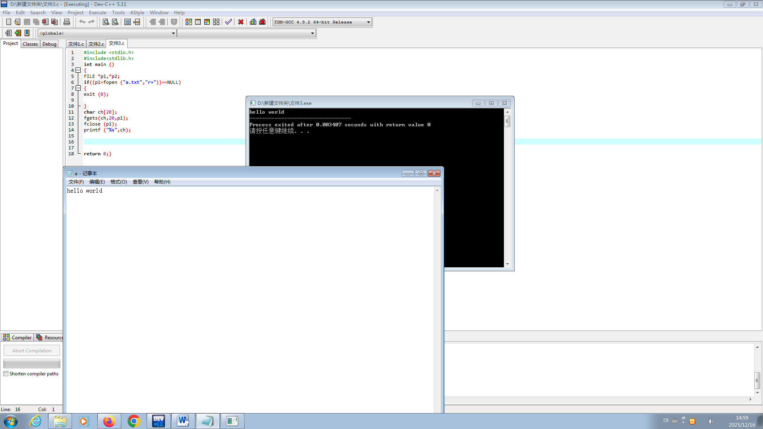Open Notepad's 格式(O) menu
763x429 pixels.
tap(118, 182)
